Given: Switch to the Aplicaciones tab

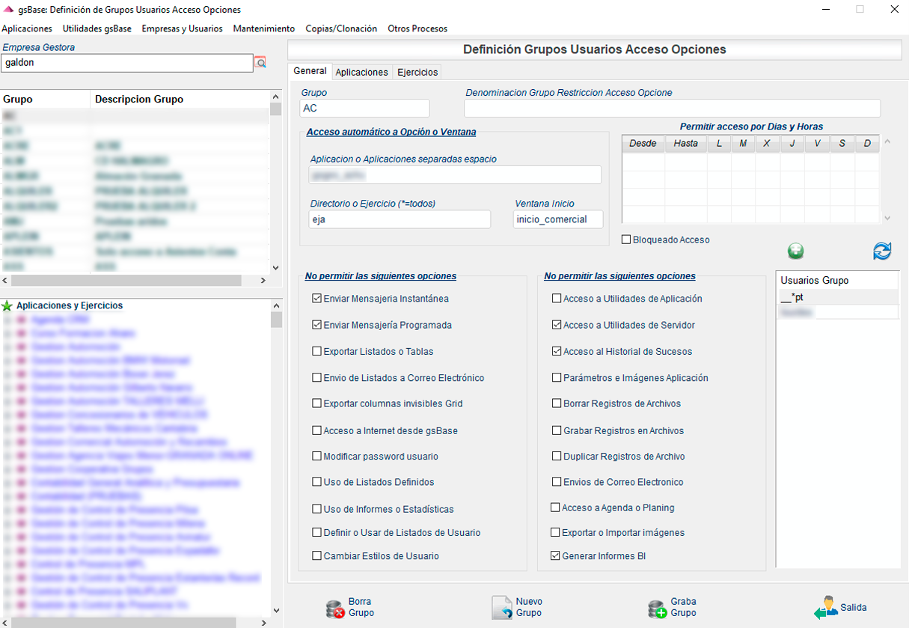Looking at the screenshot, I should (x=361, y=71).
